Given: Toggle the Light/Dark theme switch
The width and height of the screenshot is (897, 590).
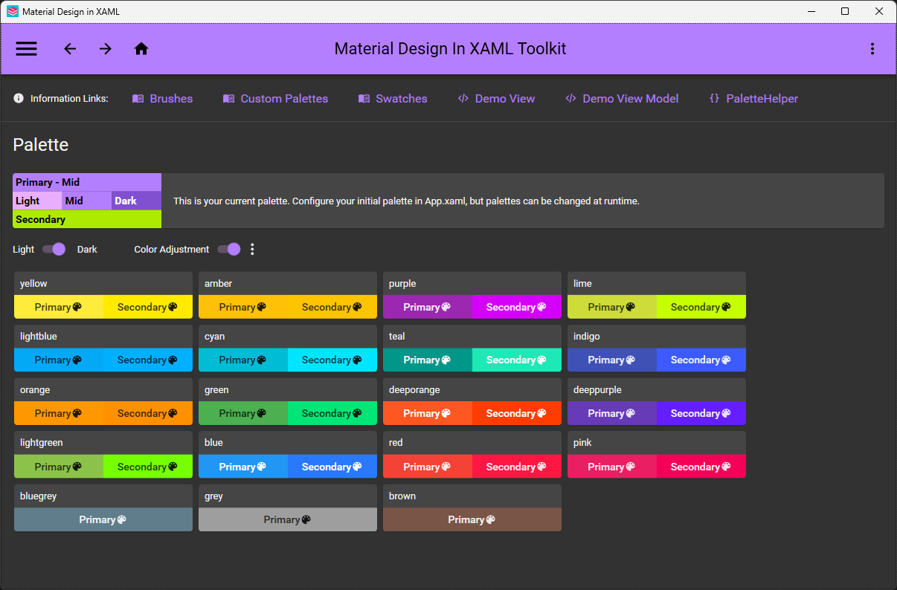Looking at the screenshot, I should (54, 249).
